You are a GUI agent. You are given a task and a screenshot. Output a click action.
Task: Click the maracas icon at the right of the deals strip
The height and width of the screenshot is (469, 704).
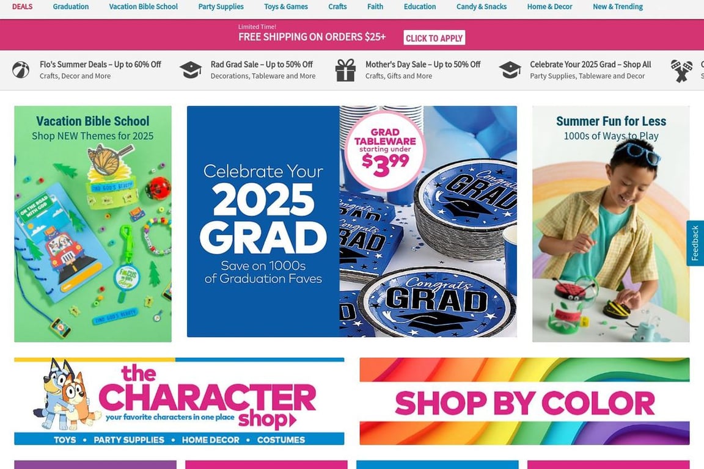(x=681, y=71)
